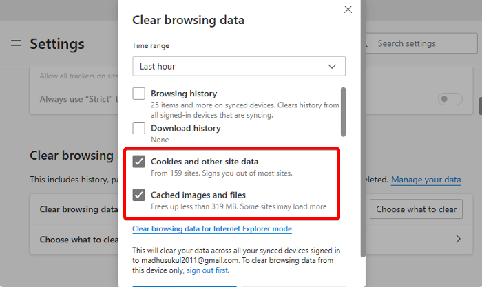The image size is (482, 287).
Task: Close the Clear browsing data dialog
Action: [348, 10]
